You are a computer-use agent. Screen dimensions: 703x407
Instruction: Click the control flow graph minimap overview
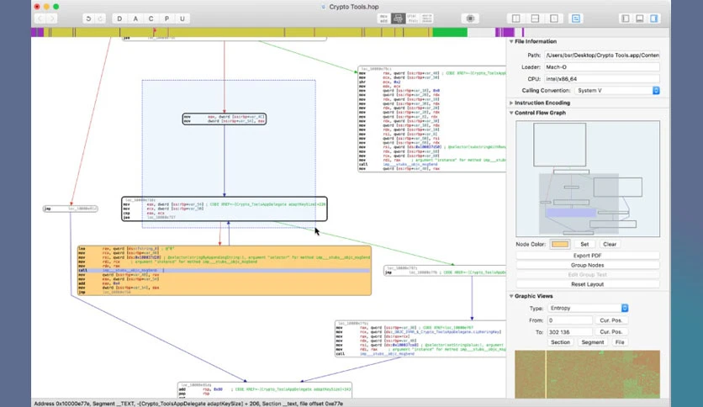pyautogui.click(x=588, y=178)
